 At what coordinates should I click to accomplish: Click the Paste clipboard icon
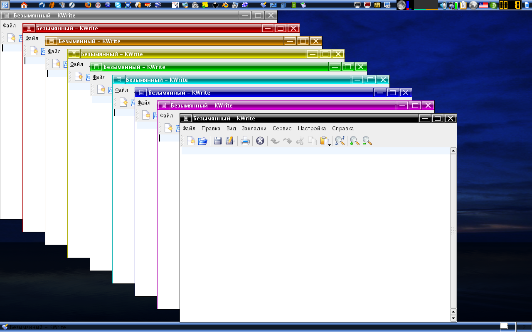pos(324,141)
